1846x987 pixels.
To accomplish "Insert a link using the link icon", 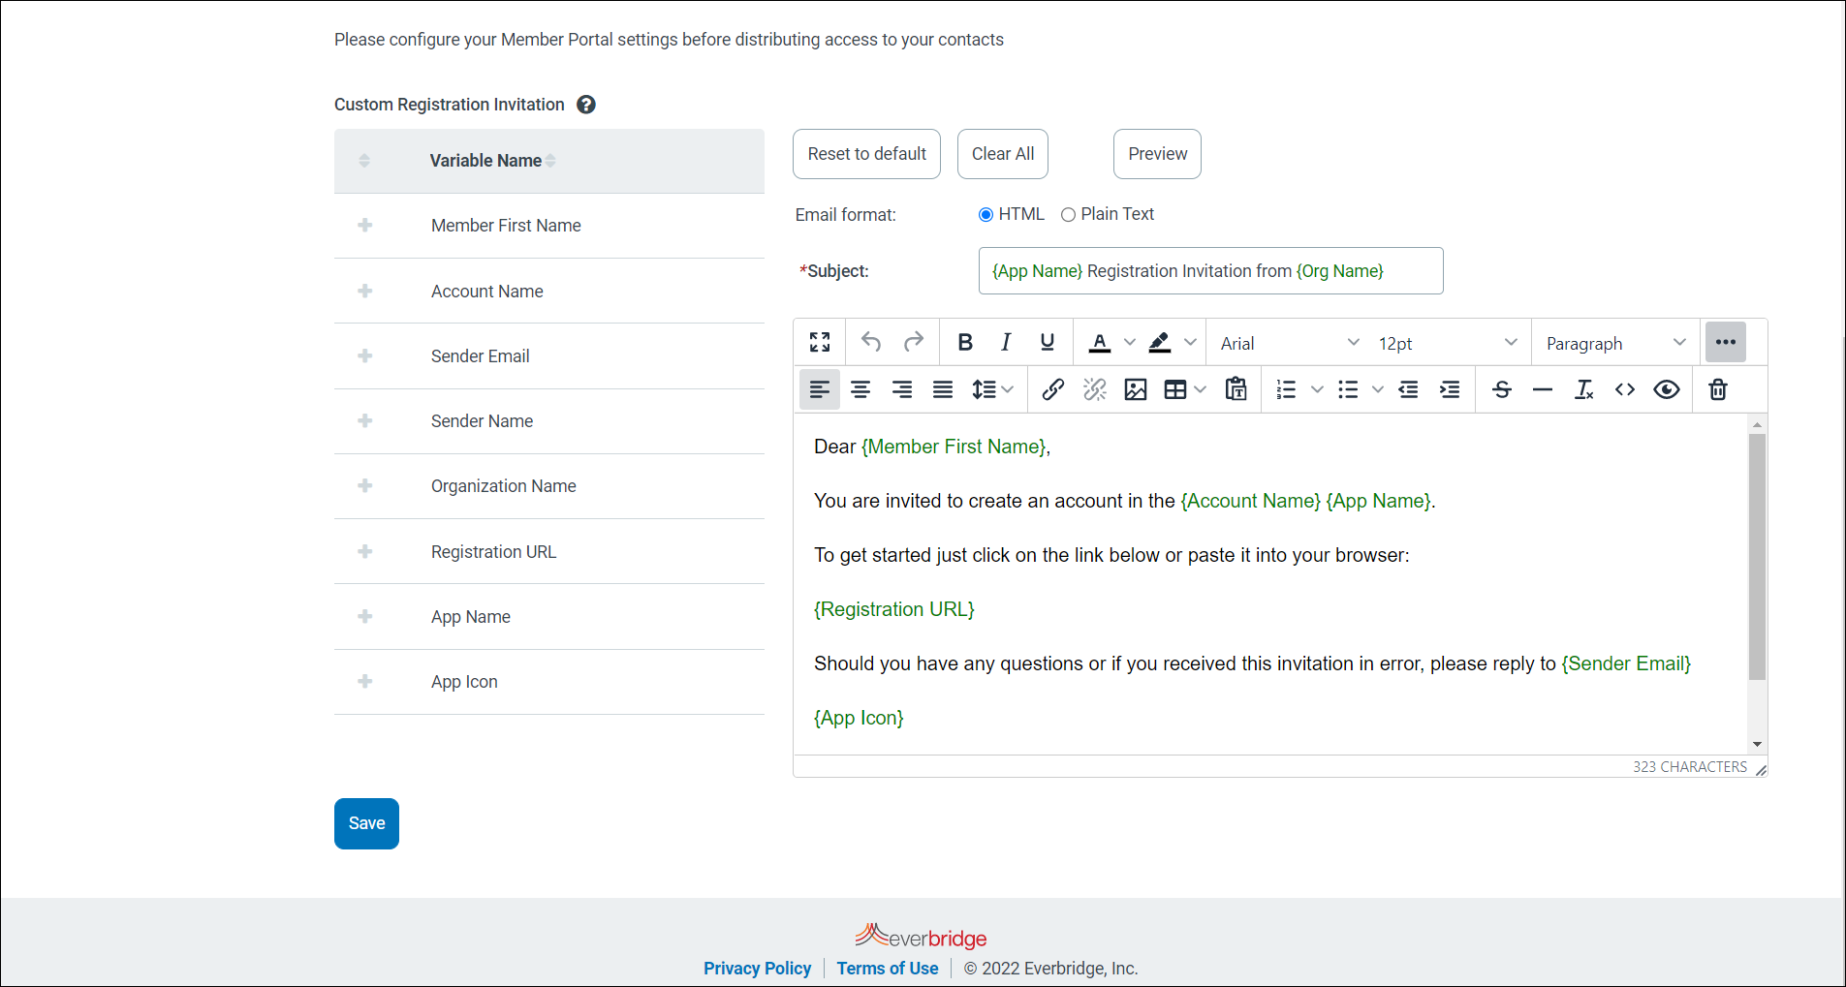I will pyautogui.click(x=1053, y=389).
